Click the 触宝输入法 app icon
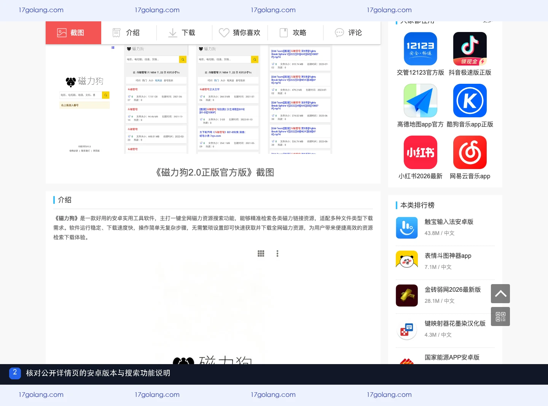 pos(407,228)
